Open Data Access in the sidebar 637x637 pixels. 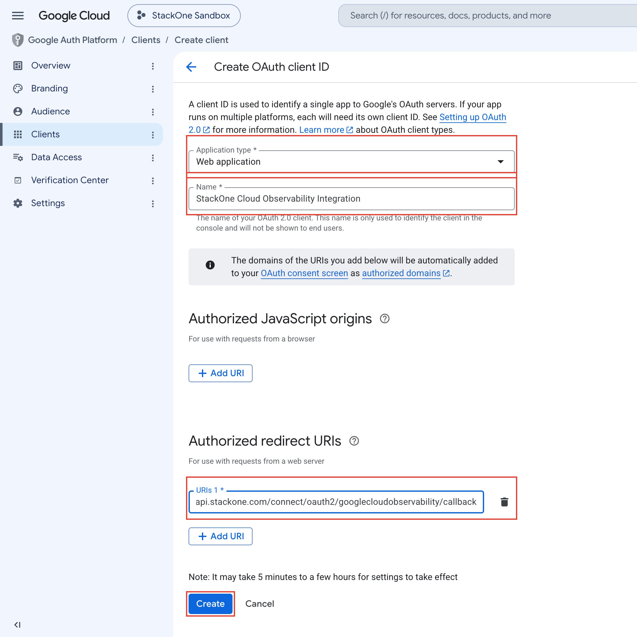click(82, 157)
